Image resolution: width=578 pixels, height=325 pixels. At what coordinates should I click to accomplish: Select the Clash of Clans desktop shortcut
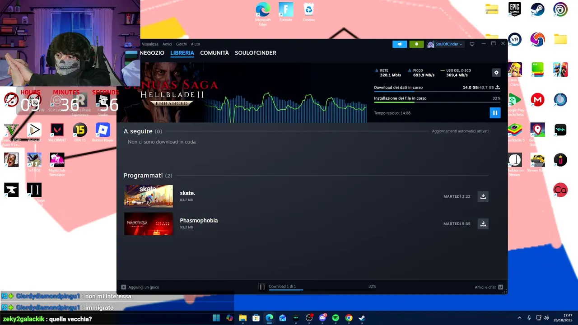(x=514, y=74)
